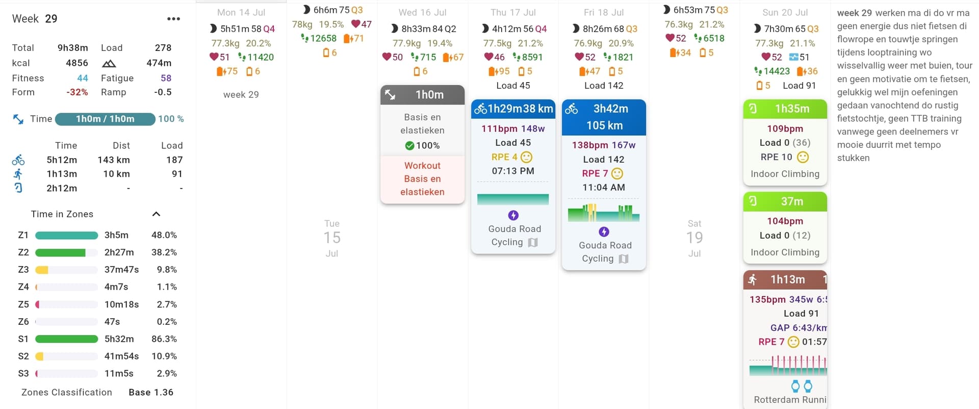Click the mountain elevation icon beside 474m

109,63
